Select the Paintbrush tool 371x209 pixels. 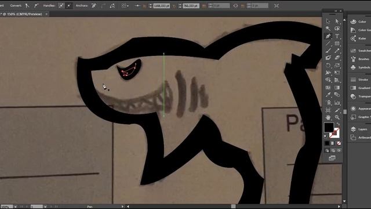click(328, 51)
